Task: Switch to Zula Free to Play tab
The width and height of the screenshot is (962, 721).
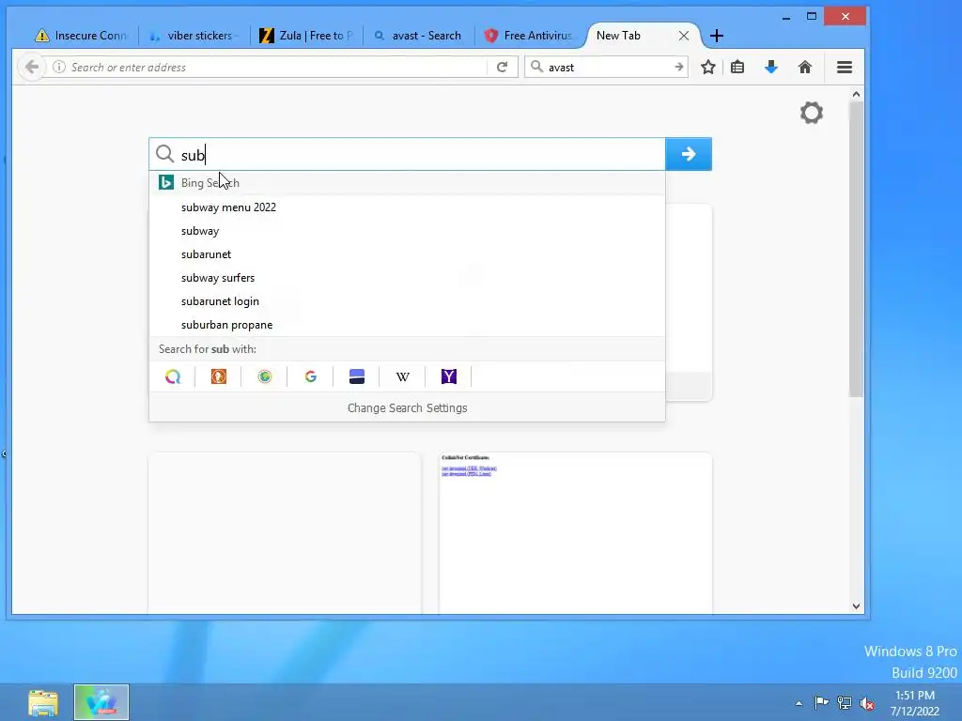Action: tap(306, 36)
